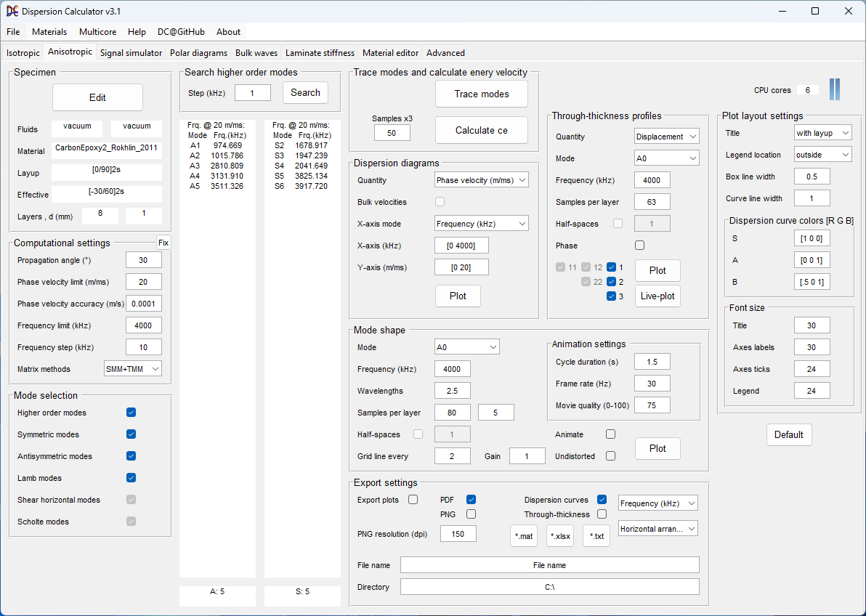Click the blue bars icon beside CPU cores
The height and width of the screenshot is (616, 866).
click(x=834, y=89)
